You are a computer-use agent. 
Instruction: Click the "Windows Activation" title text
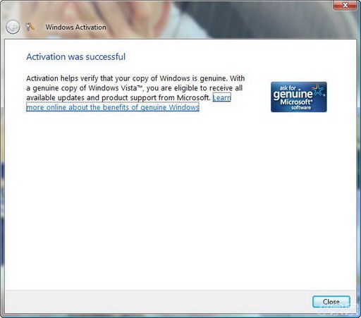[75, 27]
